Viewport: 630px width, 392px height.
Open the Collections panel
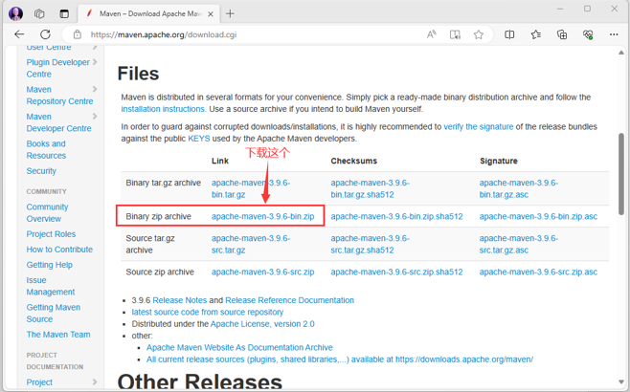tap(562, 34)
